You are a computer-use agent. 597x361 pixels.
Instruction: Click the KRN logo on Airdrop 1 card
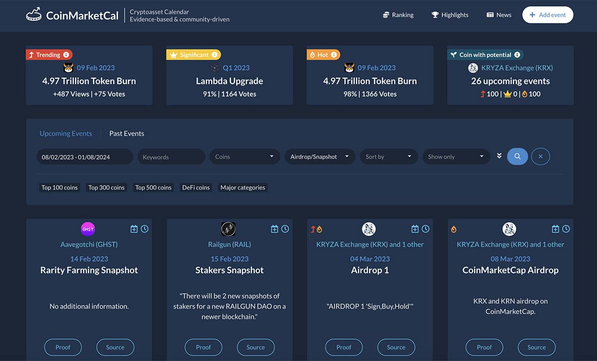369,229
